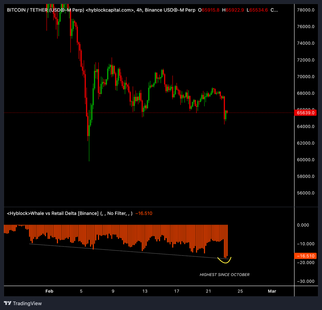Click the 78000.0 price axis label
Viewport: 322px width, 310px height.
click(306, 10)
